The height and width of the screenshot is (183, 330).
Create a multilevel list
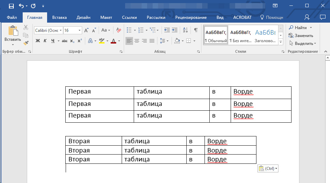click(x=153, y=30)
